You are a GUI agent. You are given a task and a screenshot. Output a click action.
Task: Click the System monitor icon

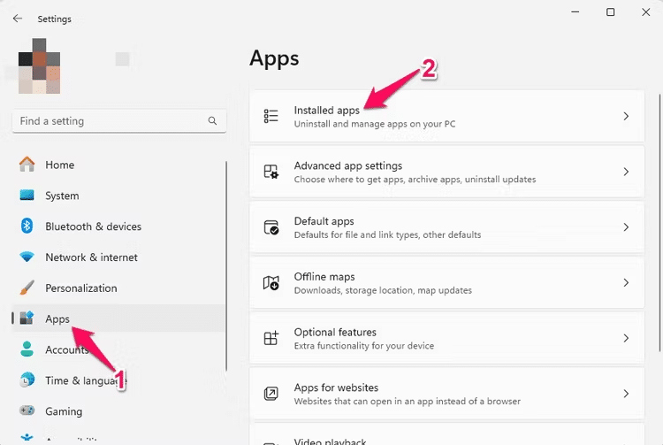click(27, 196)
